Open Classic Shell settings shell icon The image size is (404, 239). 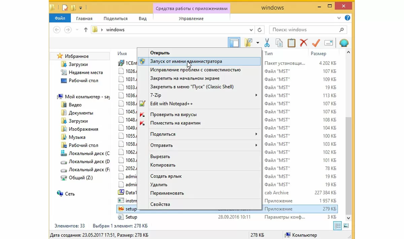coord(344,43)
